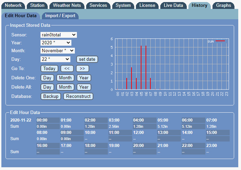This screenshot has height=170, width=241.
Task: Open the Sensor dropdown showing rain0total
Action: [59, 35]
